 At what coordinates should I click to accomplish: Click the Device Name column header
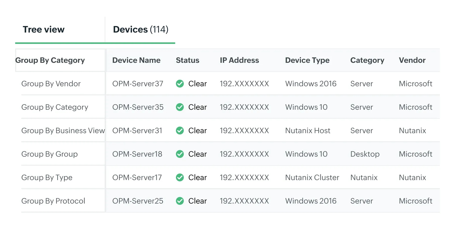[136, 60]
